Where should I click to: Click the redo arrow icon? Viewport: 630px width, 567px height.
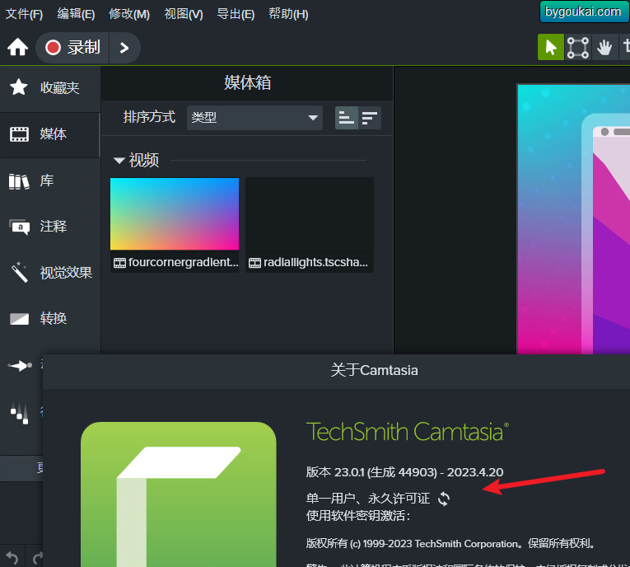pyautogui.click(x=38, y=558)
